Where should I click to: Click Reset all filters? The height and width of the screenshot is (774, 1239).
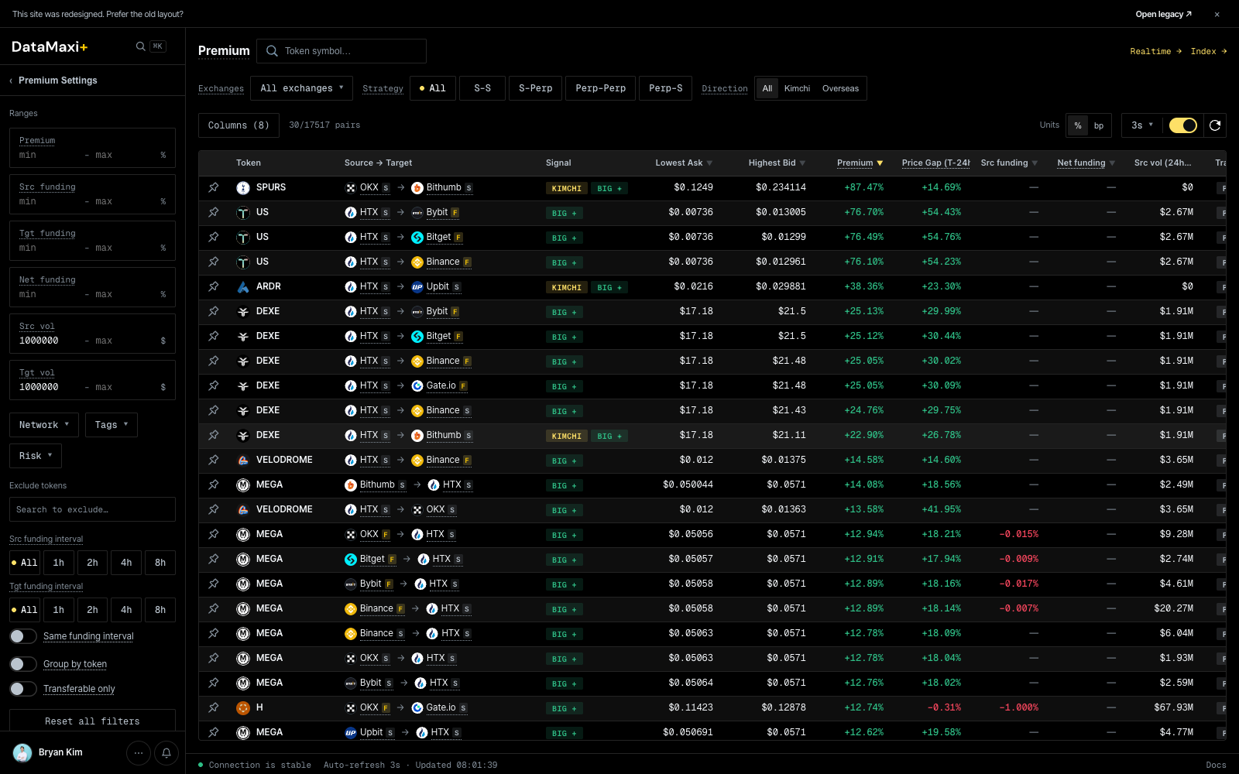click(x=92, y=721)
